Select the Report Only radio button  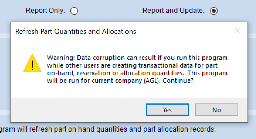pyautogui.click(x=74, y=11)
